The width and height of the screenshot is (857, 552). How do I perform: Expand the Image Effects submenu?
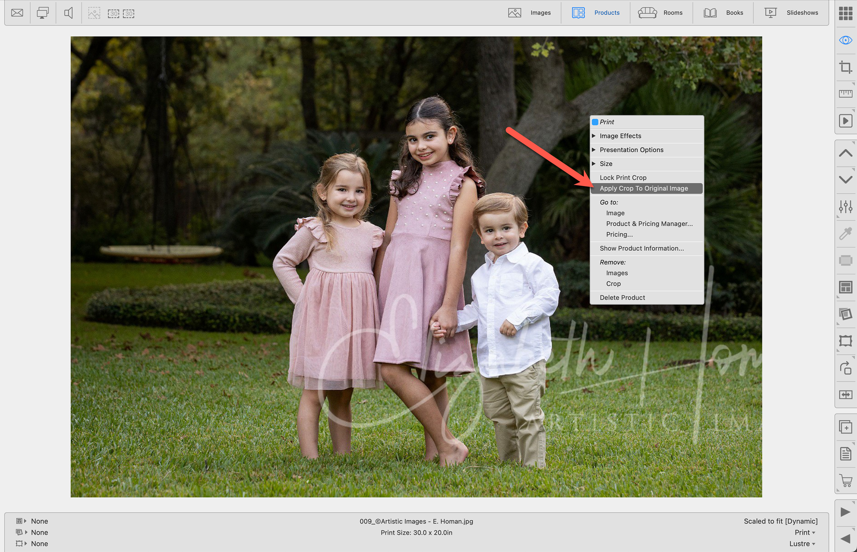pyautogui.click(x=620, y=136)
